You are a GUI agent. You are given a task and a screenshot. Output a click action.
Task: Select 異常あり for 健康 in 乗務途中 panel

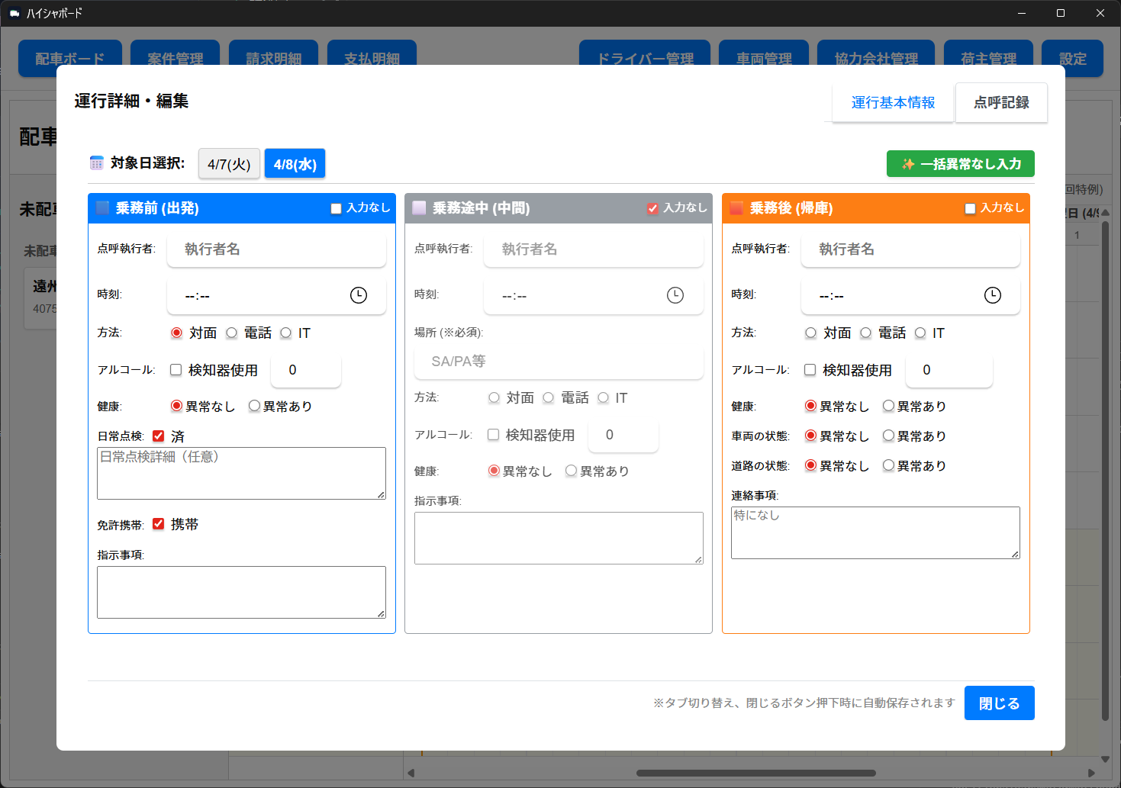coord(571,471)
